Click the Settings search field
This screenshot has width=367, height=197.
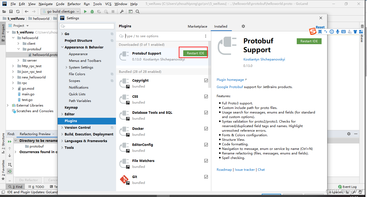click(x=87, y=26)
